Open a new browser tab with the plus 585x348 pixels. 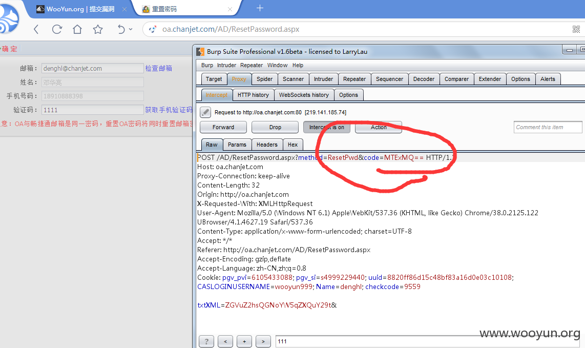260,8
